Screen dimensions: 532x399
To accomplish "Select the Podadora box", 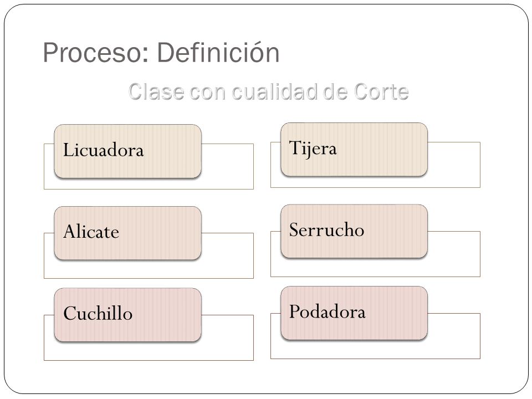I will coord(354,313).
